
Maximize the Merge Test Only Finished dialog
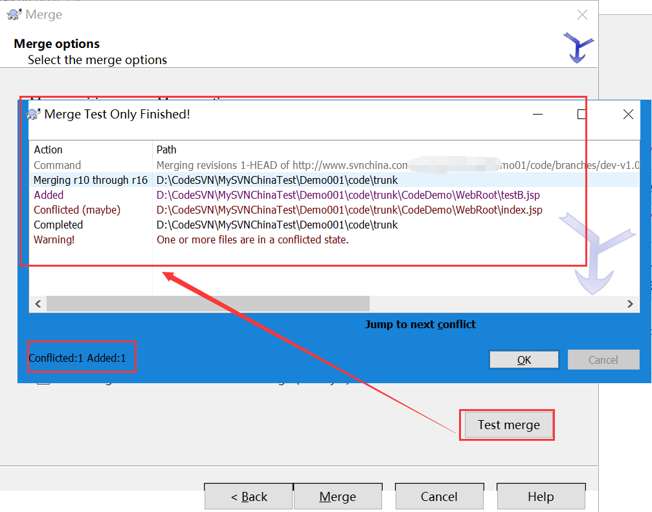click(582, 115)
